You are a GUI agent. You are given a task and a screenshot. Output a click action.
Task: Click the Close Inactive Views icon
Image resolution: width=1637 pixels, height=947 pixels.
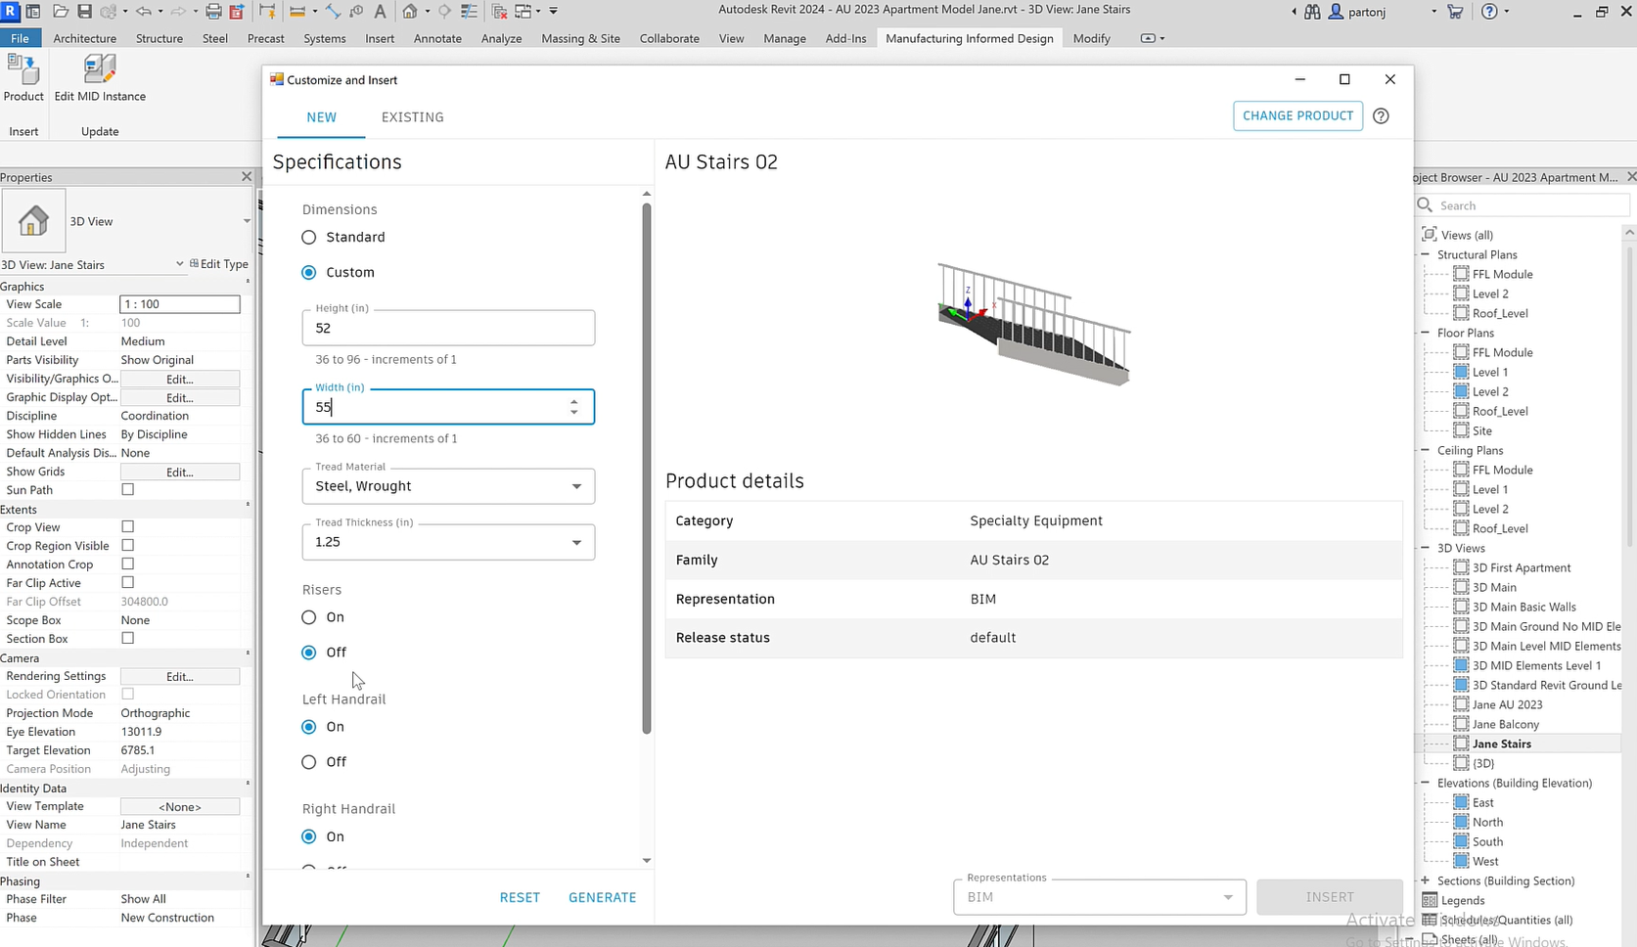(499, 12)
